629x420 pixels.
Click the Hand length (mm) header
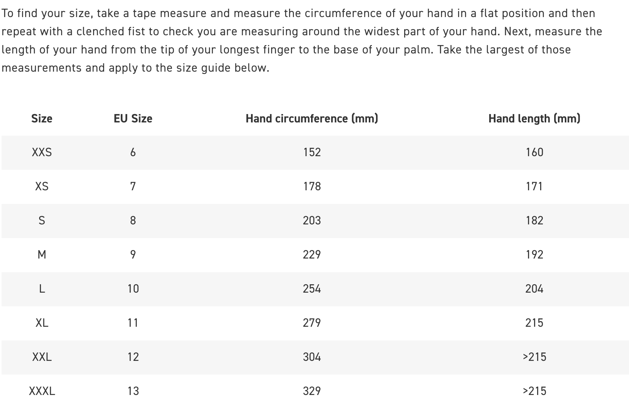pos(534,119)
